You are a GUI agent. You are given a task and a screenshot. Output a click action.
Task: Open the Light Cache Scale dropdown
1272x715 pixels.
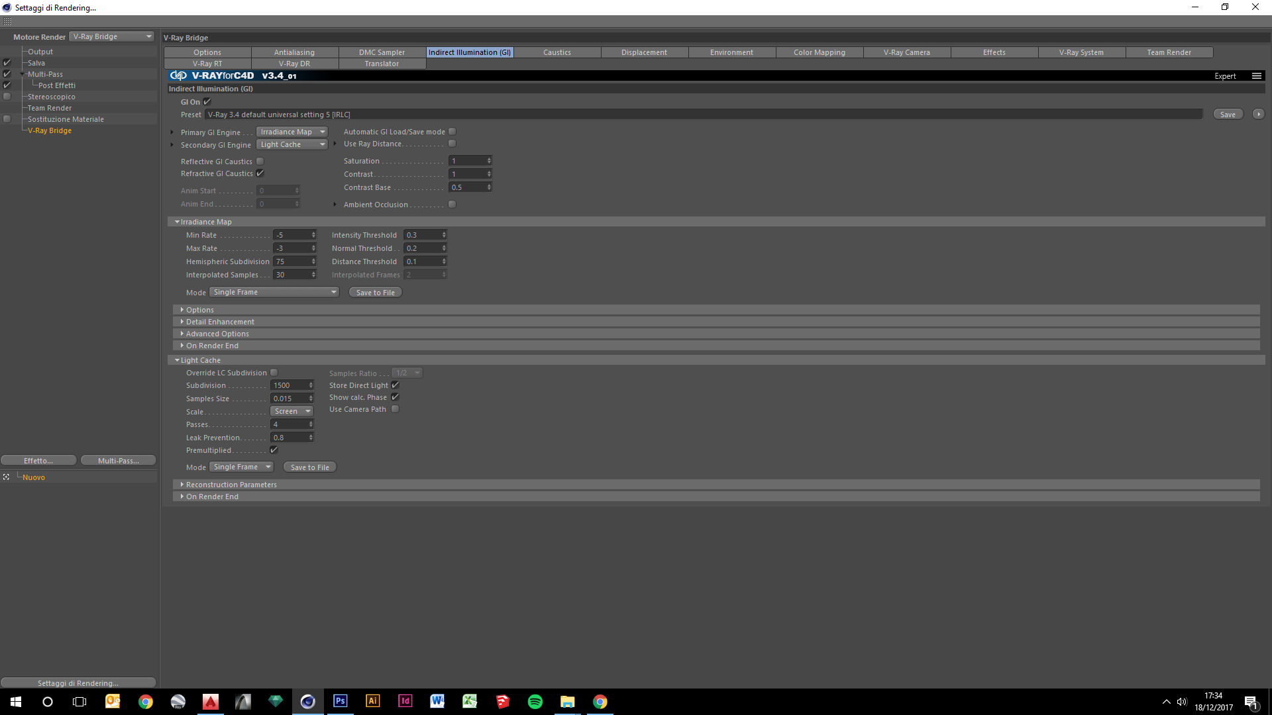pyautogui.click(x=291, y=411)
